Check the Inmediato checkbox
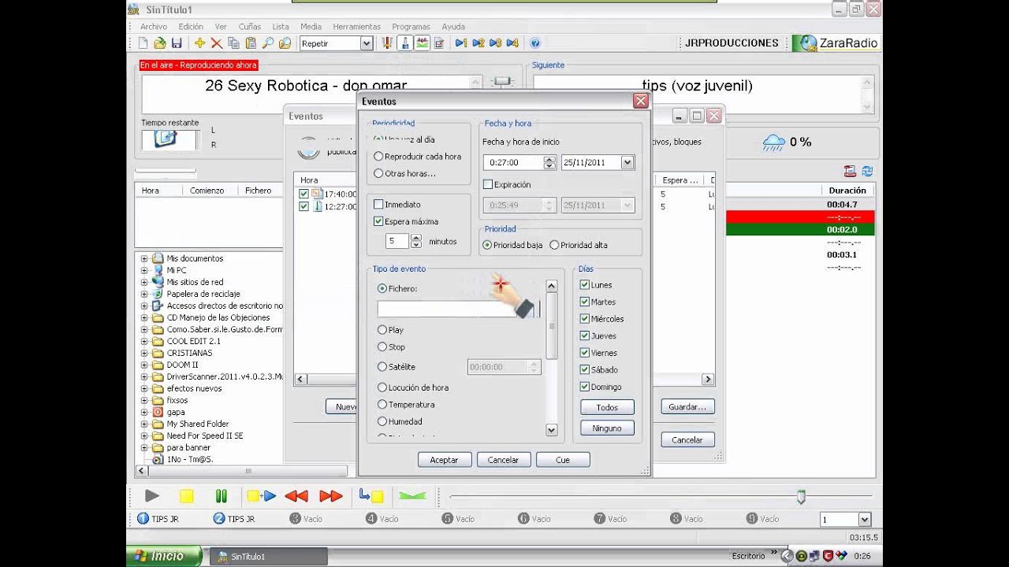This screenshot has width=1009, height=567. 378,205
